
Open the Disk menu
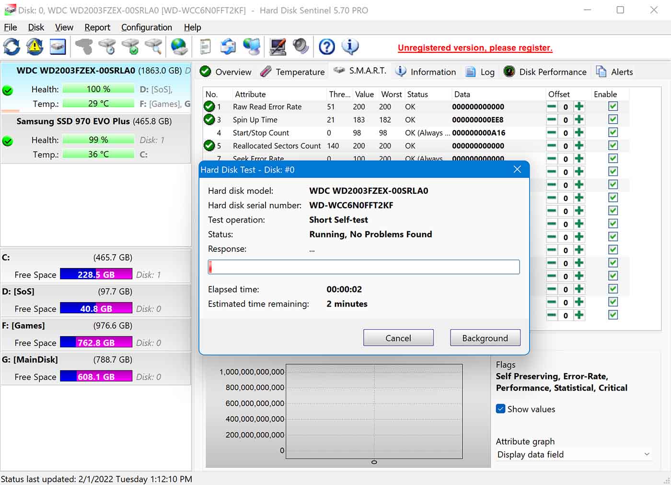[x=36, y=27]
